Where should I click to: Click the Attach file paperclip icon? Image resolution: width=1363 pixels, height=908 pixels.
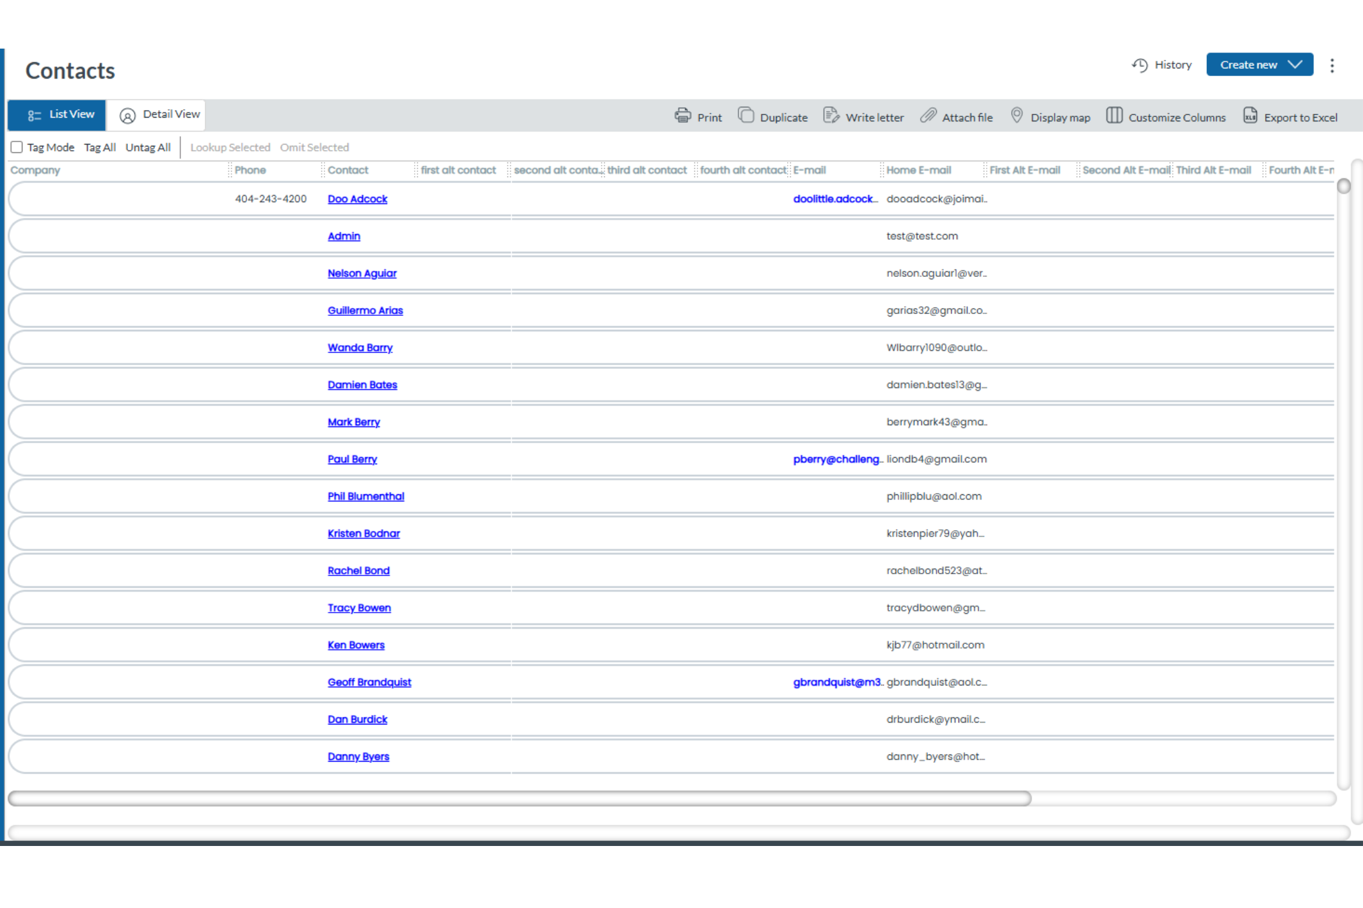[x=929, y=116]
